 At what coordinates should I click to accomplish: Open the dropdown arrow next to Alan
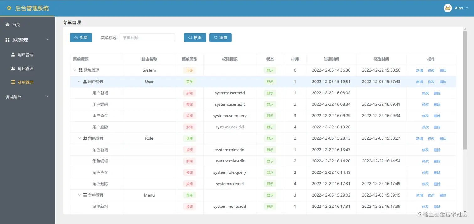[467, 8]
